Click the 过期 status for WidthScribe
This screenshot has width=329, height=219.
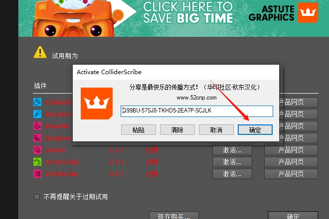click(152, 174)
